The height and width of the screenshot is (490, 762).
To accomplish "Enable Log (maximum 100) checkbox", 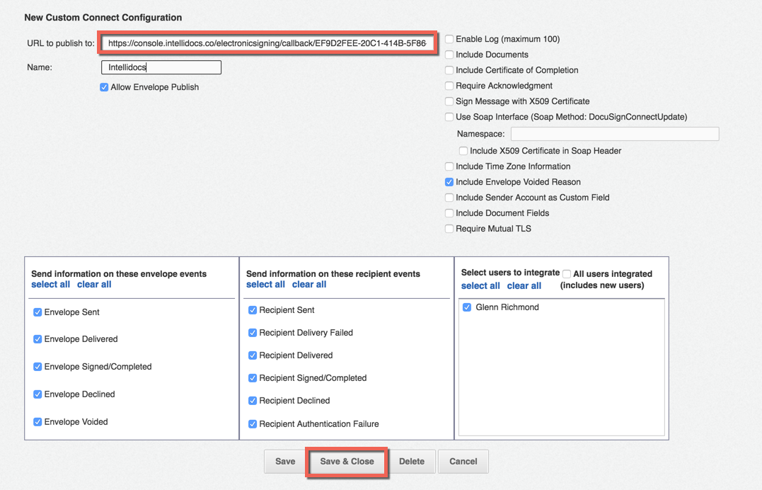I will tap(449, 39).
